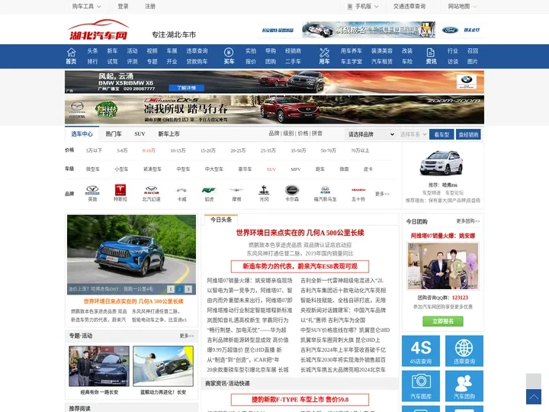Viewport: 549px width, 412px height.
Task: Open the 交通违章查询 link
Action: 409,6
